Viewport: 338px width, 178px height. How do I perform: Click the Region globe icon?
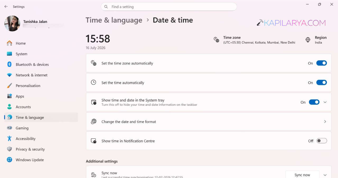coord(308,40)
